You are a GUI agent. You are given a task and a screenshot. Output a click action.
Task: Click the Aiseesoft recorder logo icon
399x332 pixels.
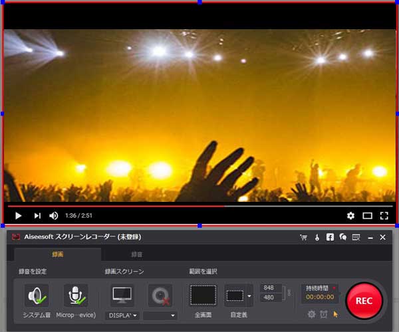[x=16, y=237]
